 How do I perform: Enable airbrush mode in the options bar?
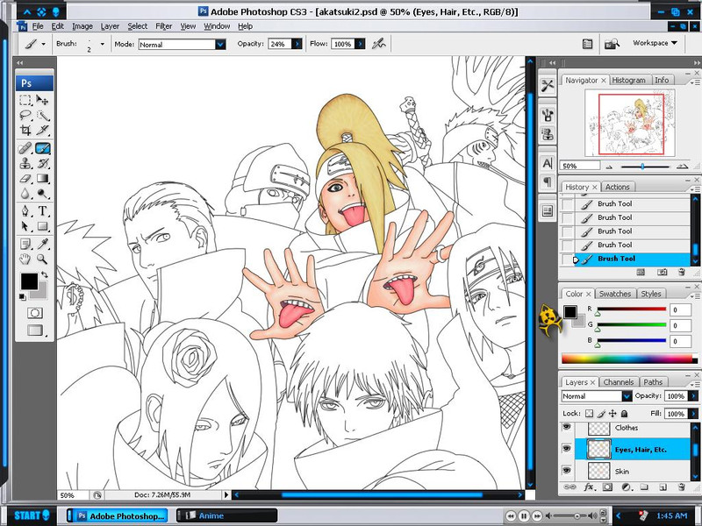[379, 44]
